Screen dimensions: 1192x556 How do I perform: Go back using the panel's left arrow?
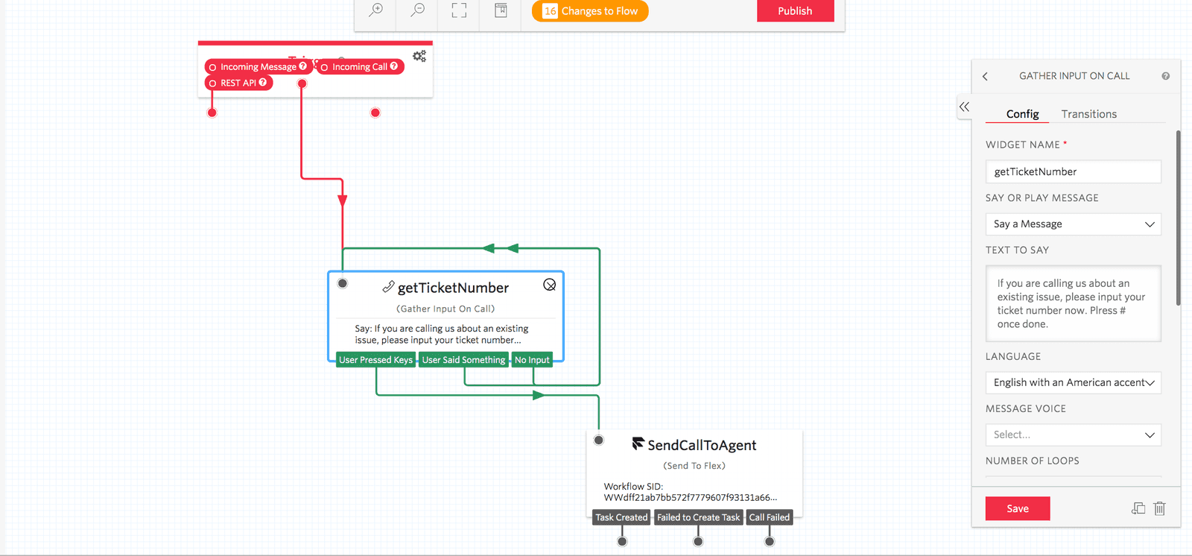[x=986, y=76]
